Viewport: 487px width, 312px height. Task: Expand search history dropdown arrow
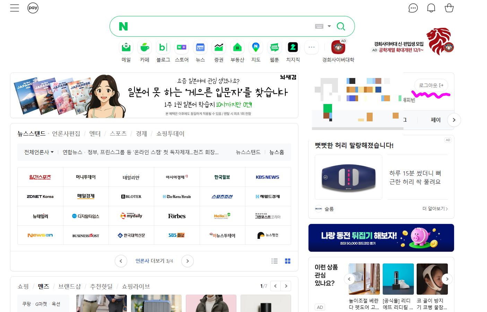[x=329, y=26]
